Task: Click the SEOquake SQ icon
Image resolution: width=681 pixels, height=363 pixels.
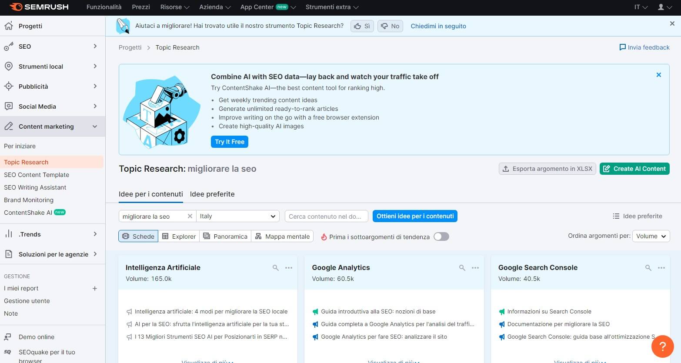Action: click(x=8, y=352)
